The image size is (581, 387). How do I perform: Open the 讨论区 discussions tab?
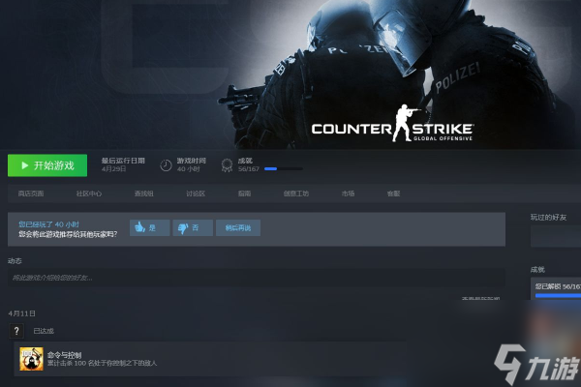pyautogui.click(x=196, y=193)
